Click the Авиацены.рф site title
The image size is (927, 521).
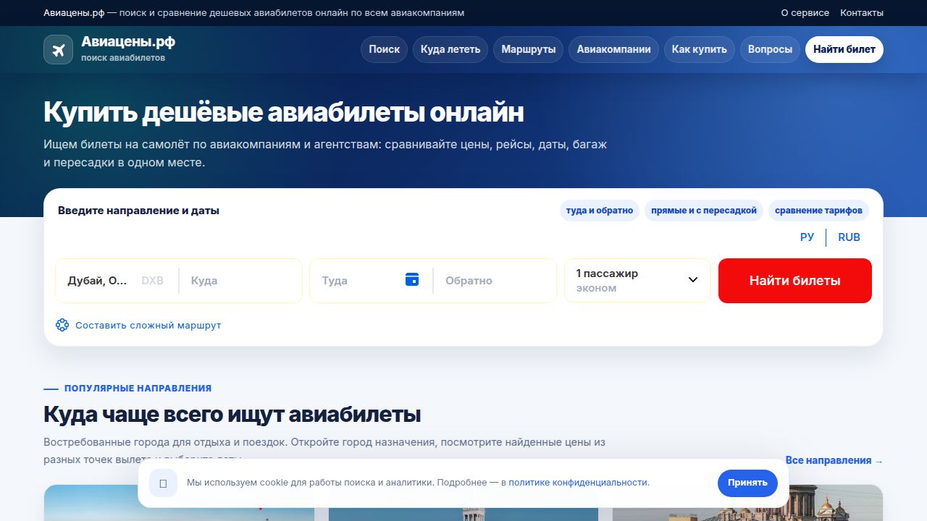click(128, 42)
